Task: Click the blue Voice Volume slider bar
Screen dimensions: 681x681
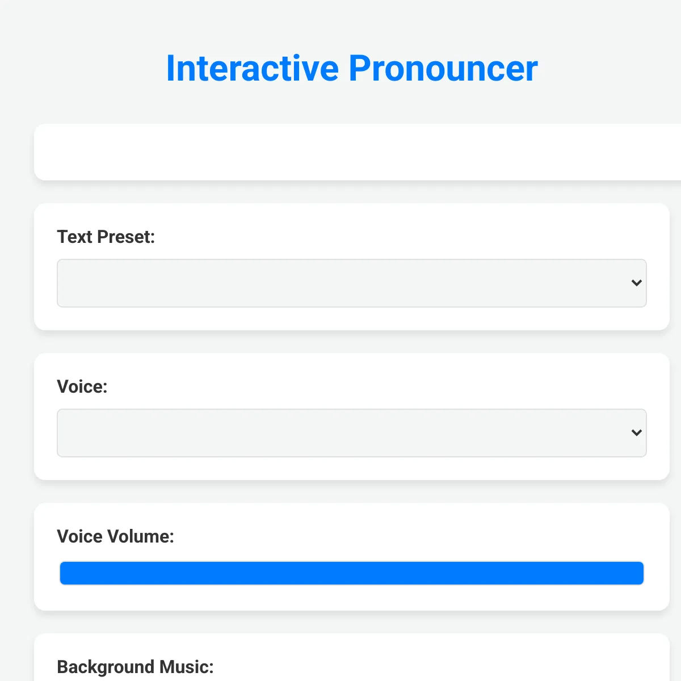Action: click(352, 573)
